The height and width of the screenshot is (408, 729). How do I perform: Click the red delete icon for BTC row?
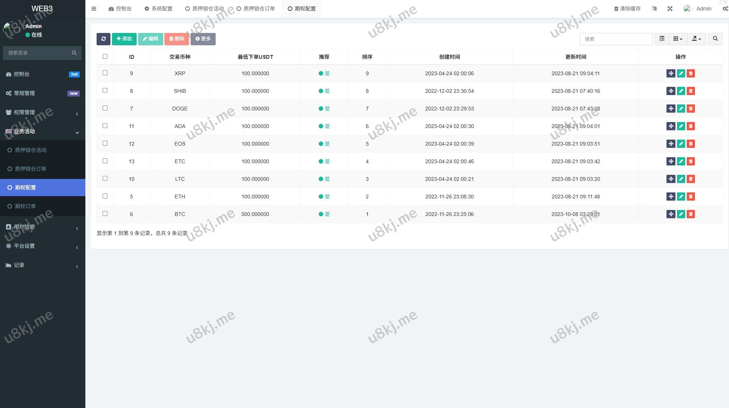pyautogui.click(x=691, y=214)
